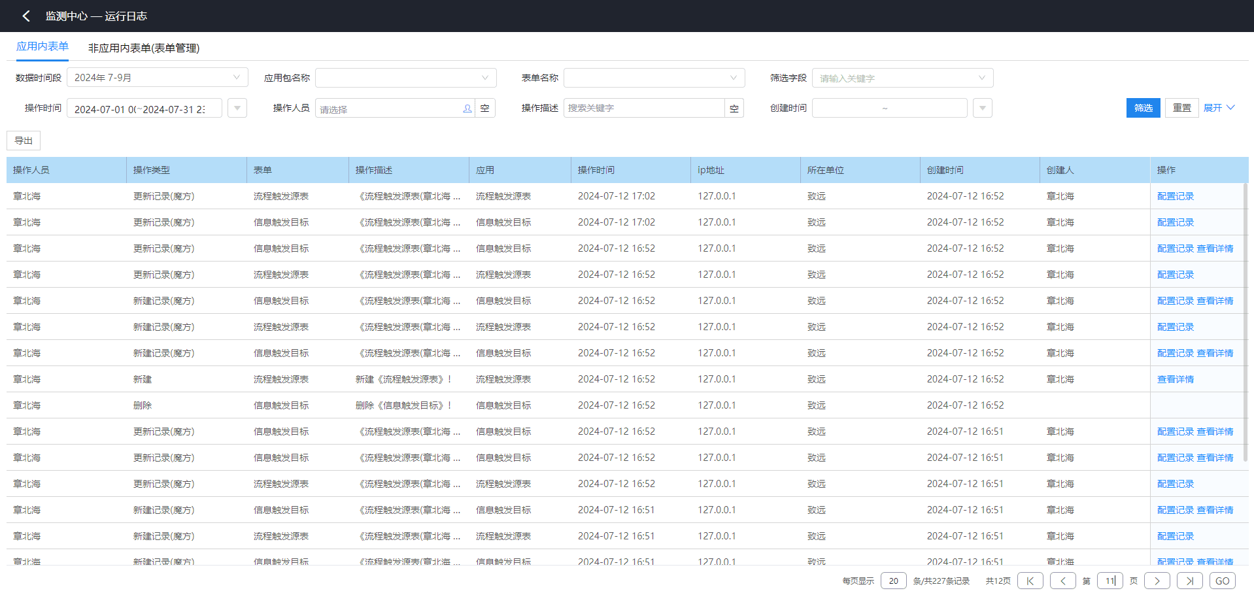Reset filters with the 重置 button
1254x593 pixels.
(x=1182, y=108)
